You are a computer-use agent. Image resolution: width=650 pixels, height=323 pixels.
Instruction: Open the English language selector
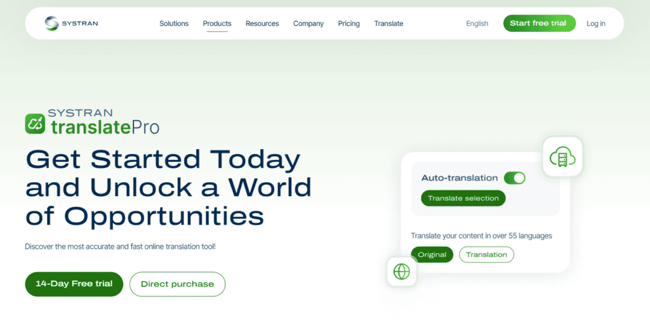tap(477, 23)
